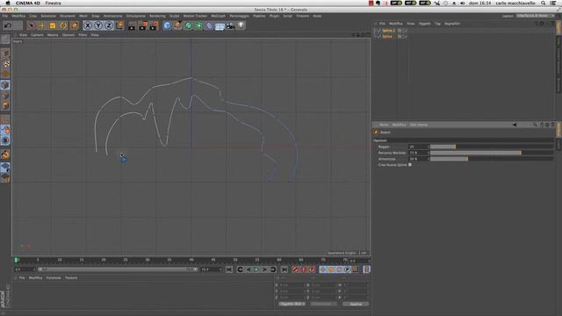Click the green frame 0 timeline marker

pos(17,260)
